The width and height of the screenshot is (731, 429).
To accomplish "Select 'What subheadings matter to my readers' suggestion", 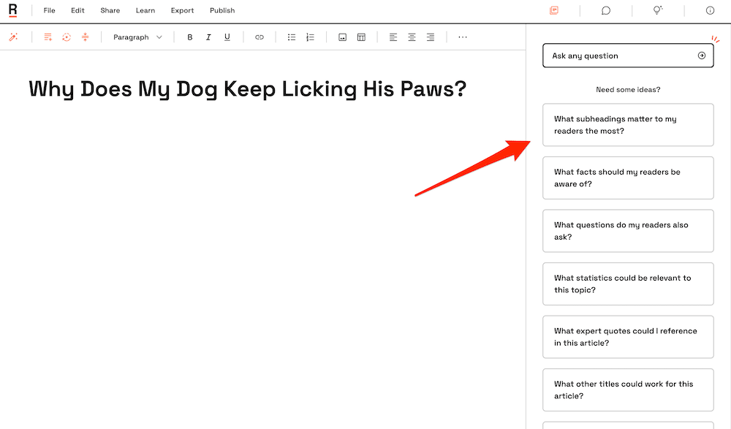I will [628, 125].
